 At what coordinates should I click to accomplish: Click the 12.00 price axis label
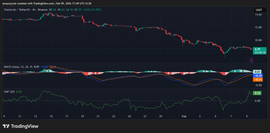pyautogui.click(x=258, y=27)
